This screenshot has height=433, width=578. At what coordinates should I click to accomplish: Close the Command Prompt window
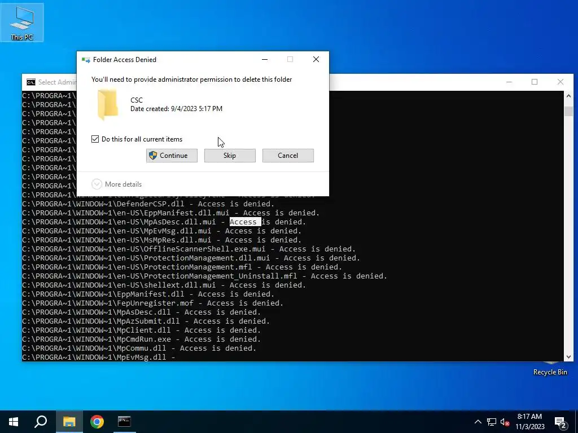pyautogui.click(x=561, y=82)
